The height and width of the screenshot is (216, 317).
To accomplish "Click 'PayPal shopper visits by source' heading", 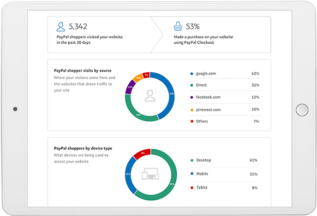I will [83, 70].
